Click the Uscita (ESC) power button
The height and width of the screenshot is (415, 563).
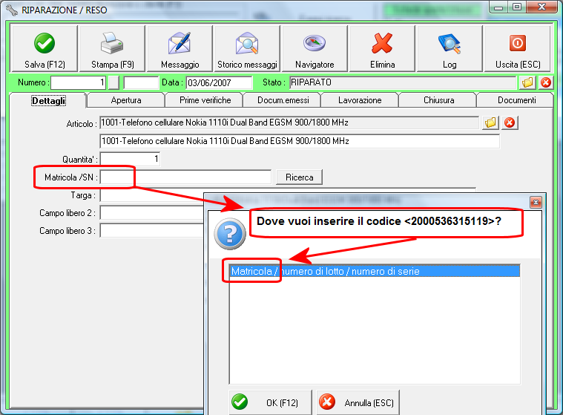pos(518,48)
